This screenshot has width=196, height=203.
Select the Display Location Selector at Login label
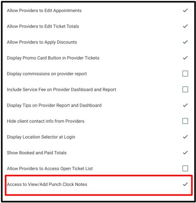coord(41,137)
